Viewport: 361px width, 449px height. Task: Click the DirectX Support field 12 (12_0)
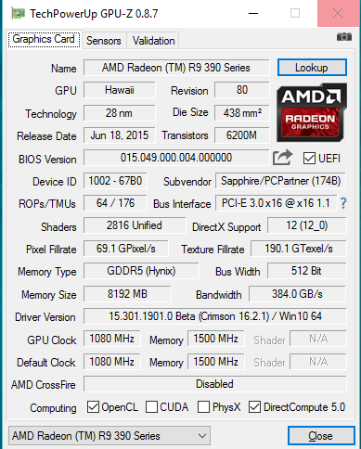[307, 225]
